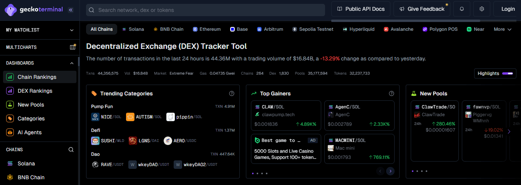The image size is (521, 185).
Task: Open Defi category link
Action: (x=95, y=130)
